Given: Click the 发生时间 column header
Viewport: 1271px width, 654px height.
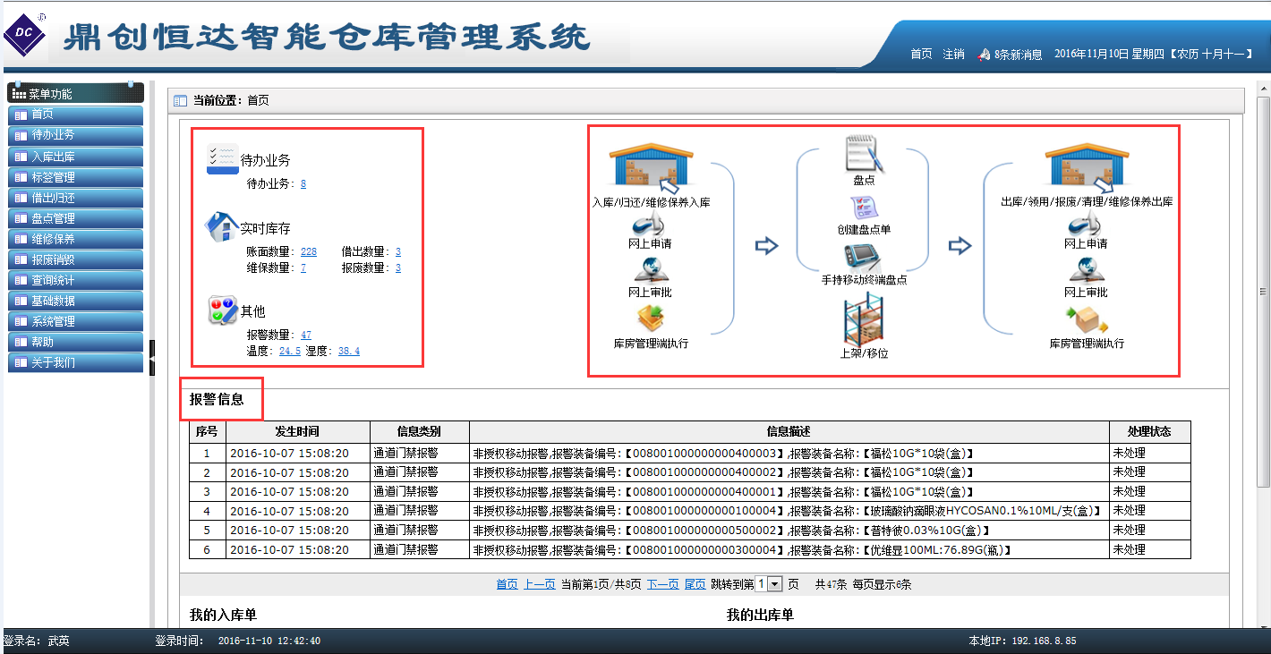Looking at the screenshot, I should pos(297,431).
